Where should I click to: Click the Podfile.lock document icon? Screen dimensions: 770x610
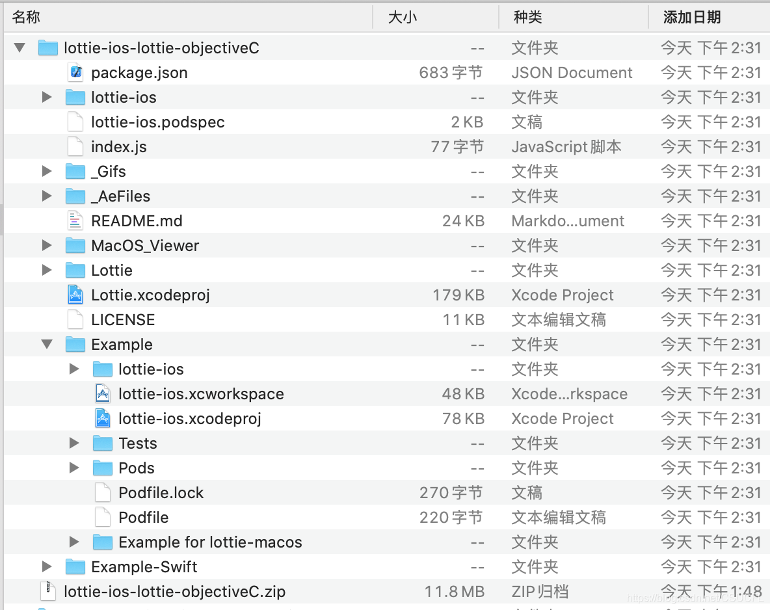coord(103,492)
